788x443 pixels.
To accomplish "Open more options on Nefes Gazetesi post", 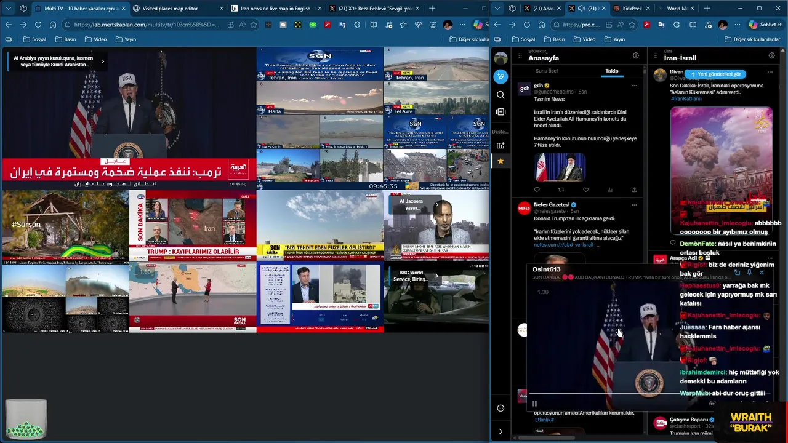I will tap(634, 205).
